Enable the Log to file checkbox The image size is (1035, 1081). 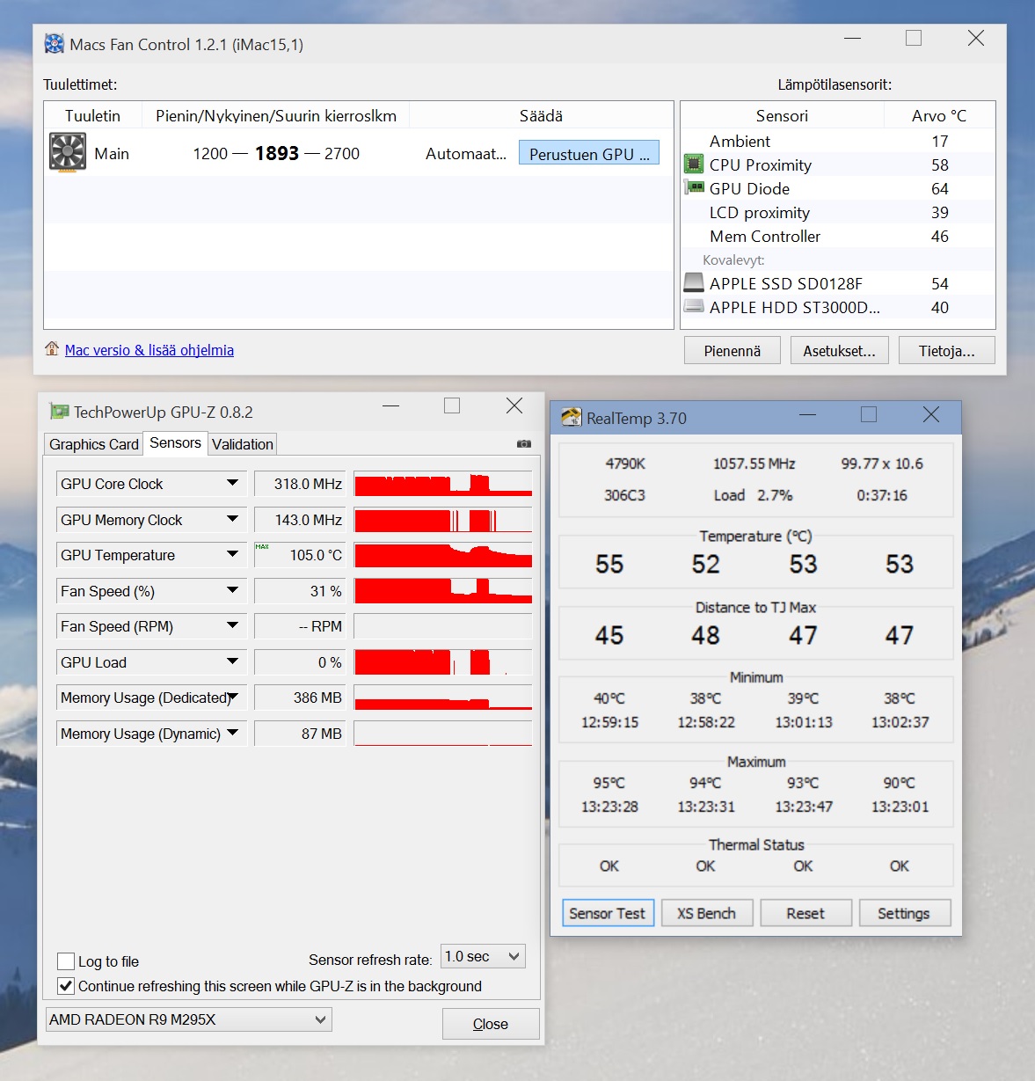coord(66,961)
